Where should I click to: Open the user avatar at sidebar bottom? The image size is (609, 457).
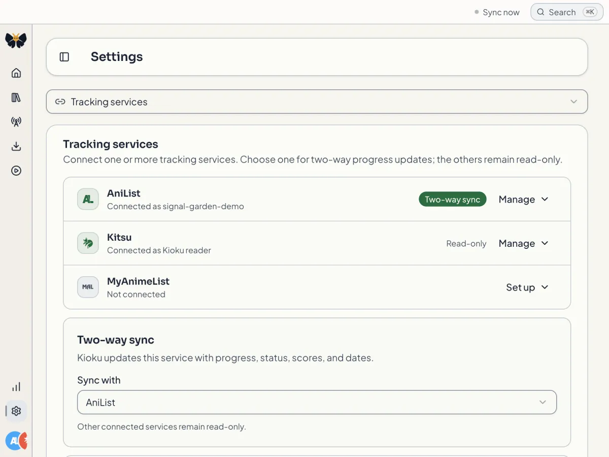(x=16, y=441)
